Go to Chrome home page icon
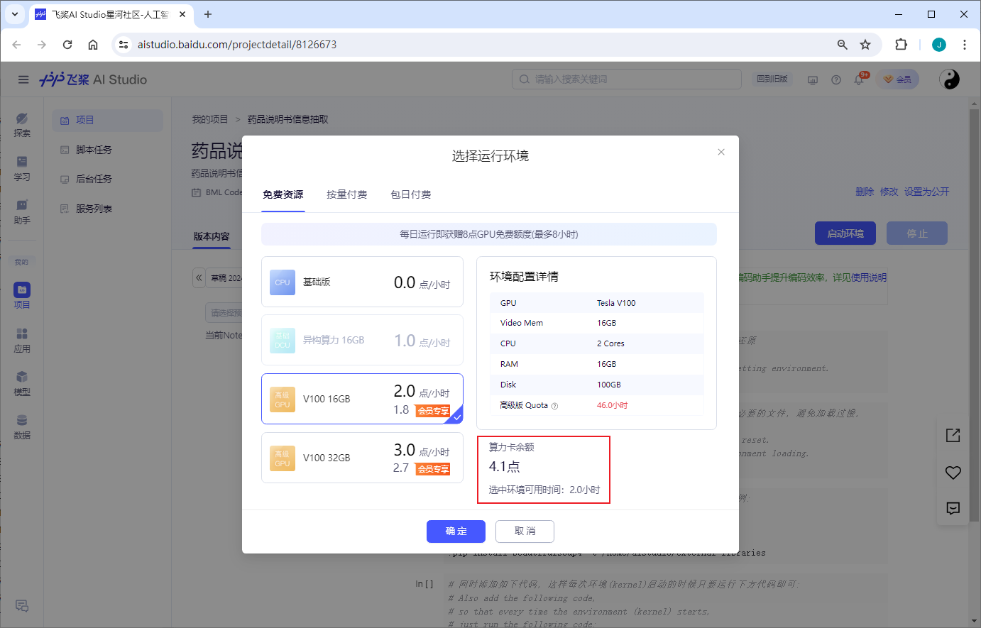The image size is (981, 628). [x=93, y=44]
